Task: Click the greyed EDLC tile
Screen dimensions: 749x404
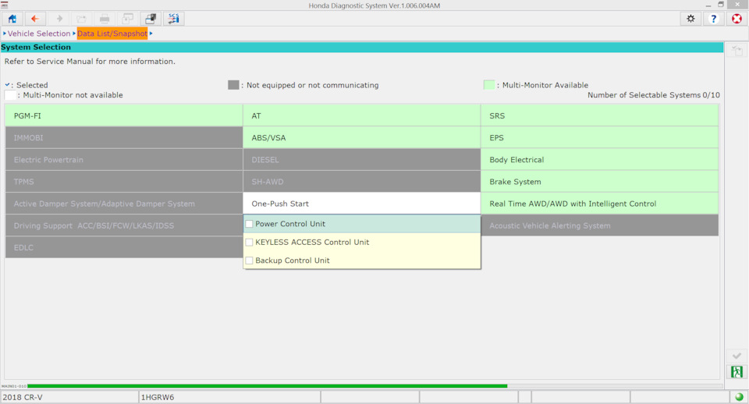Action: [124, 247]
